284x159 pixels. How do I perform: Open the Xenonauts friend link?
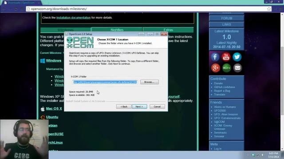click(220, 132)
